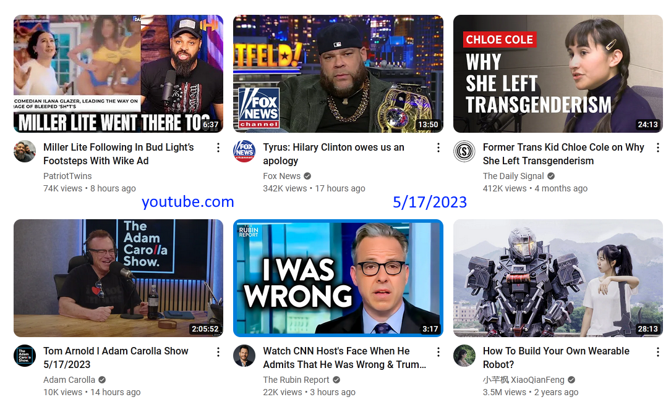Go to PatriotTwins channel name link
This screenshot has height=410, width=671.
67,176
